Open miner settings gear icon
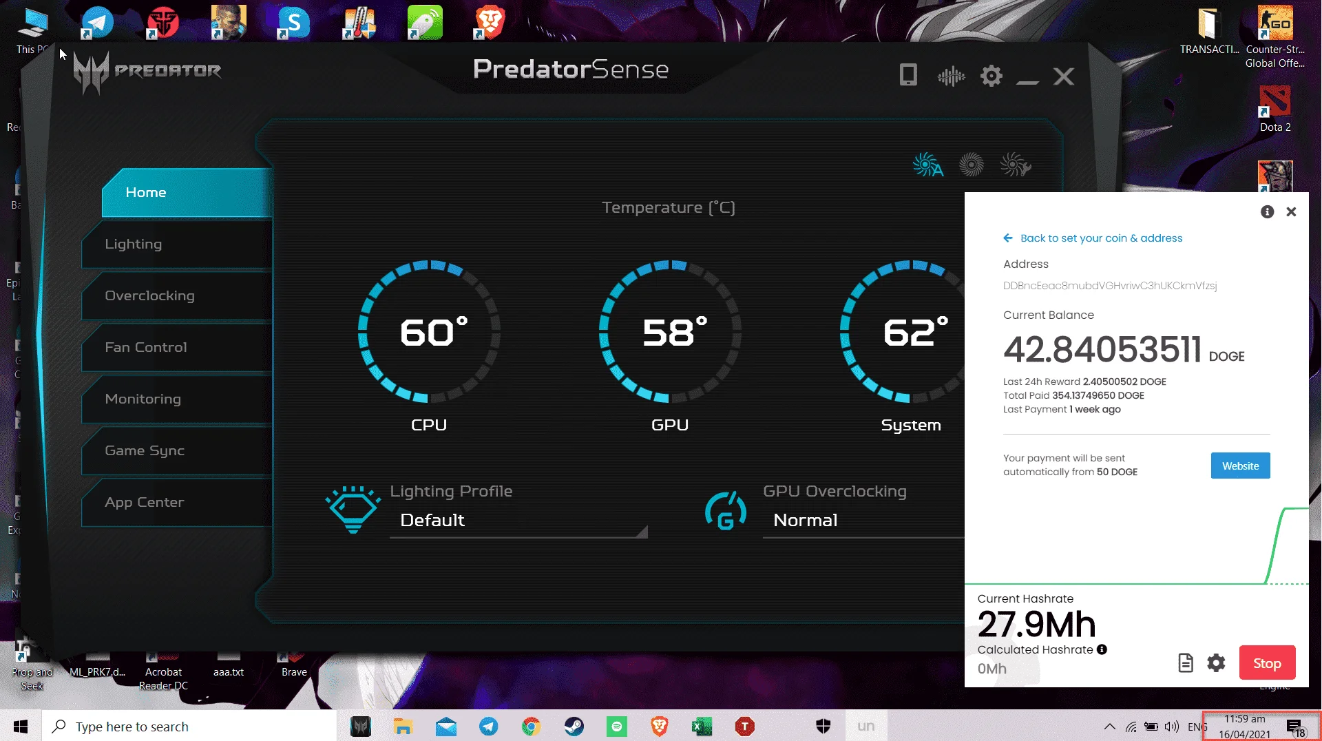Viewport: 1322px width, 741px height. pyautogui.click(x=1216, y=662)
